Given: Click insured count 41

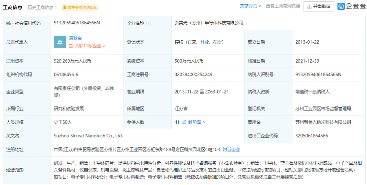Looking at the screenshot, I should 177,122.
